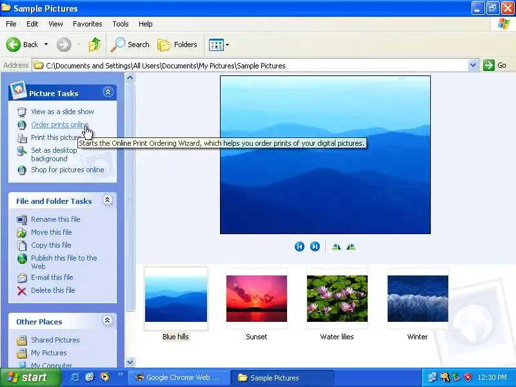The height and width of the screenshot is (387, 516).
Task: Click the Print this picture printer icon
Action: point(22,138)
